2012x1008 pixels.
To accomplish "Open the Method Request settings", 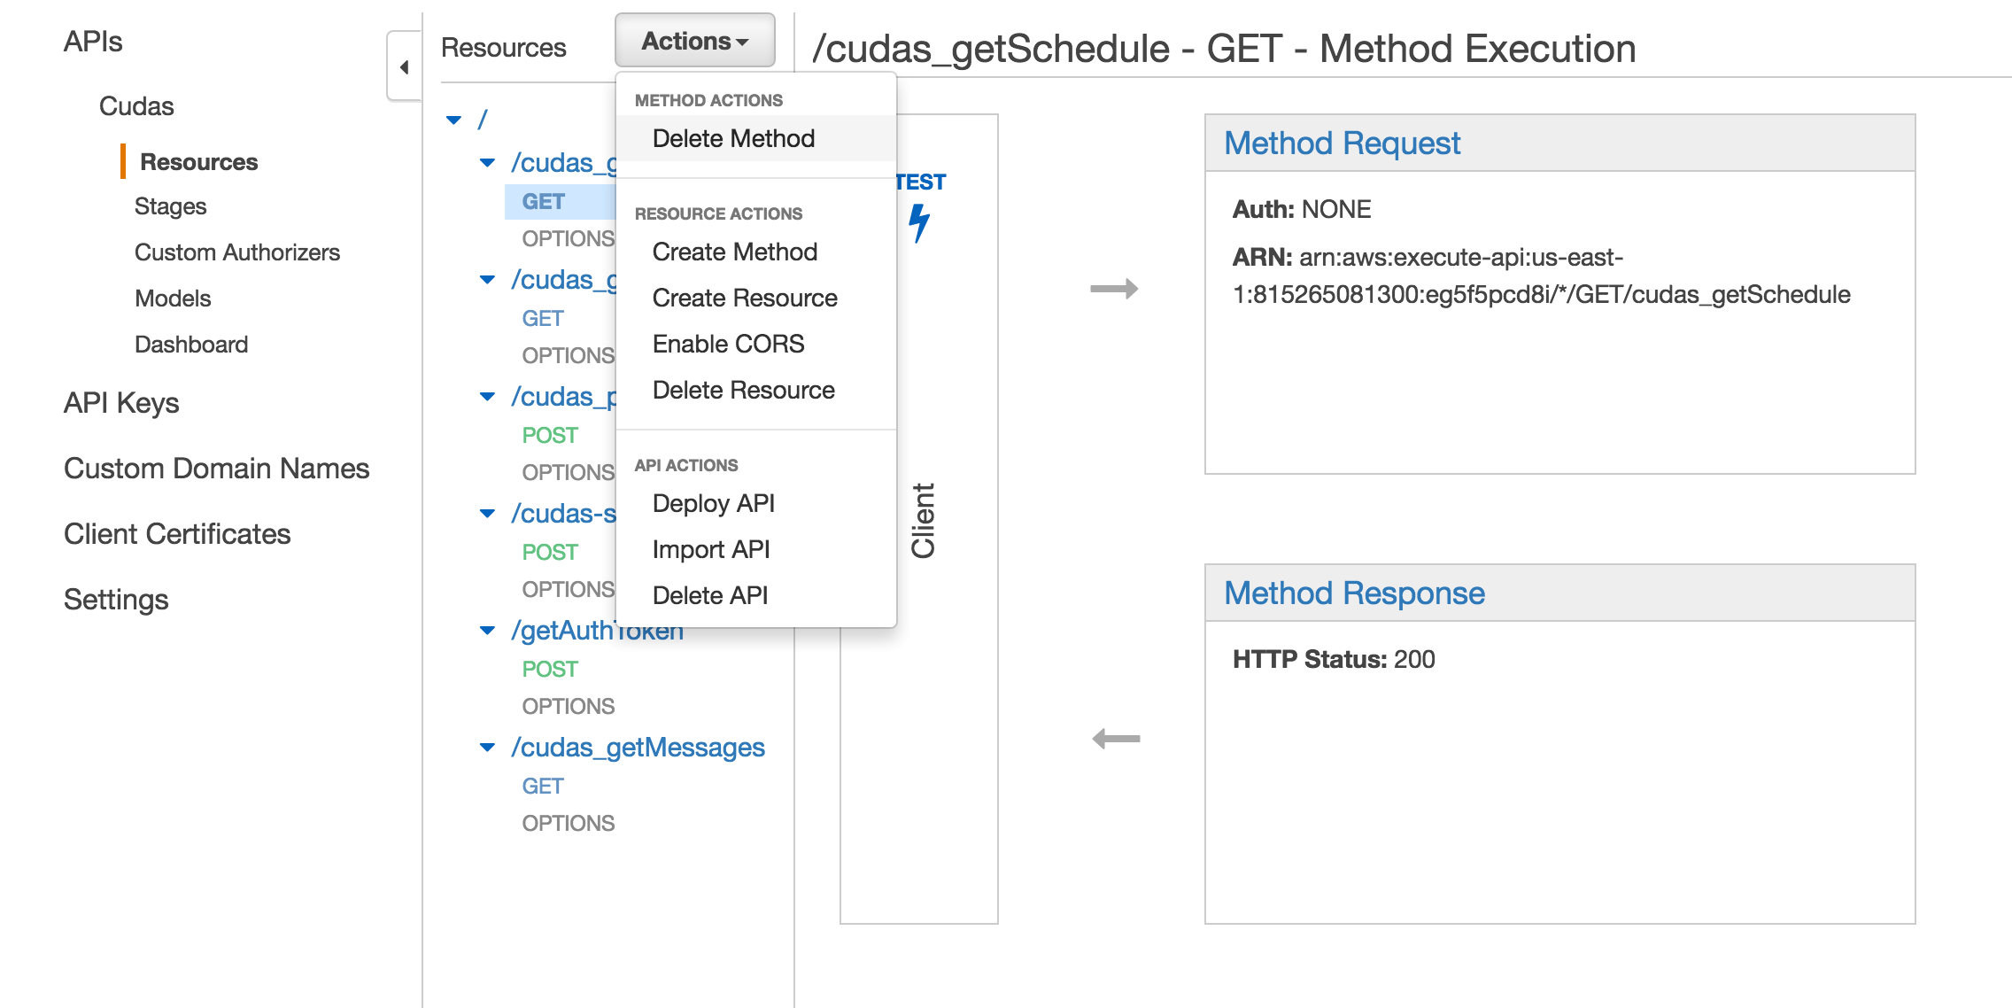I will [1343, 143].
